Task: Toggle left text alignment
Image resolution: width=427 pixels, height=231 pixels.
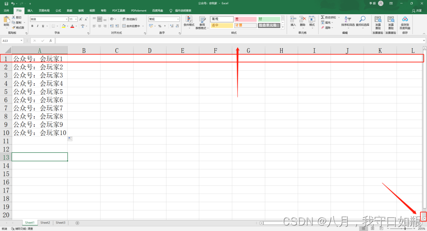Action: pos(94,26)
